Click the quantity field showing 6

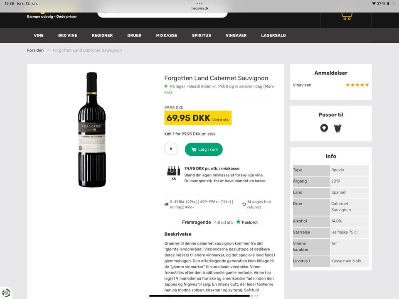pos(171,149)
